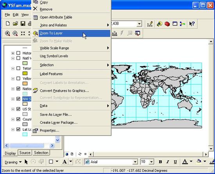Switch to the Source tab
This screenshot has width=215, height=174.
pyautogui.click(x=25, y=153)
